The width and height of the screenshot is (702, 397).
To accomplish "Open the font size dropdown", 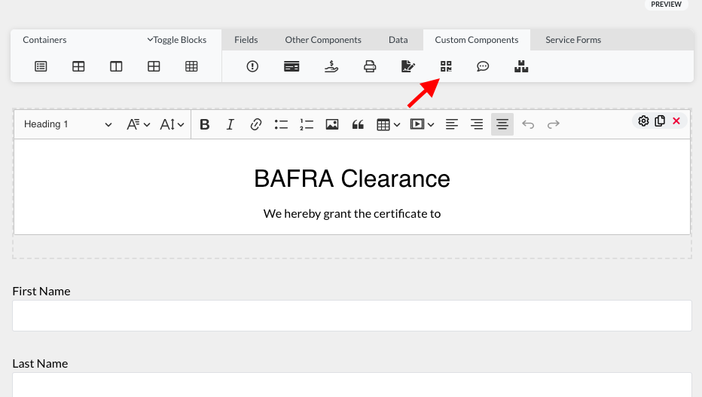I will 172,124.
